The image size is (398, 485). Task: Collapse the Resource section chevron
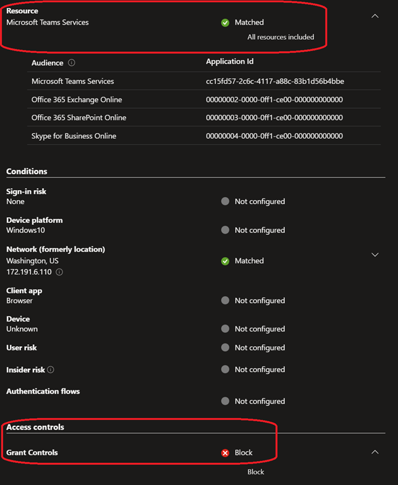coord(375,16)
